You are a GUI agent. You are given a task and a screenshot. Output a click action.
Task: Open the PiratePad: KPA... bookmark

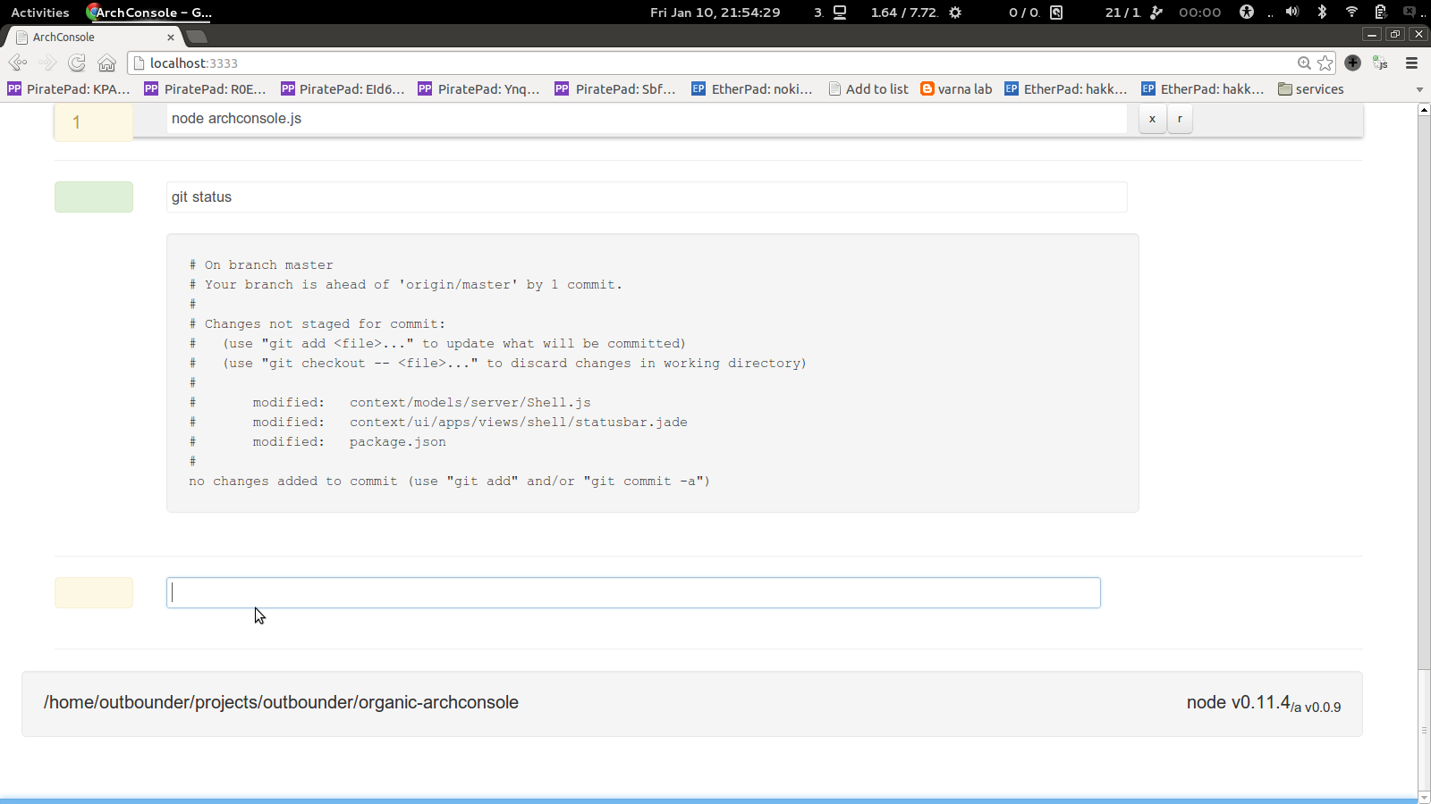click(69, 88)
